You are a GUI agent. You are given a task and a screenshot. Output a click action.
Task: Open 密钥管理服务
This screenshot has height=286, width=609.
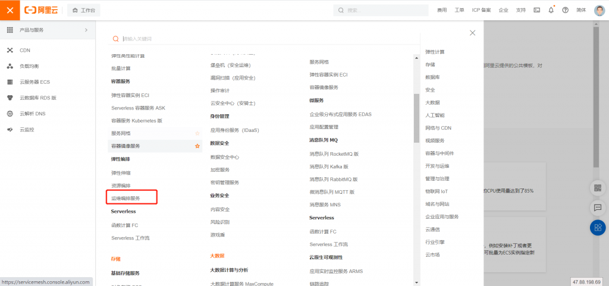point(224,183)
